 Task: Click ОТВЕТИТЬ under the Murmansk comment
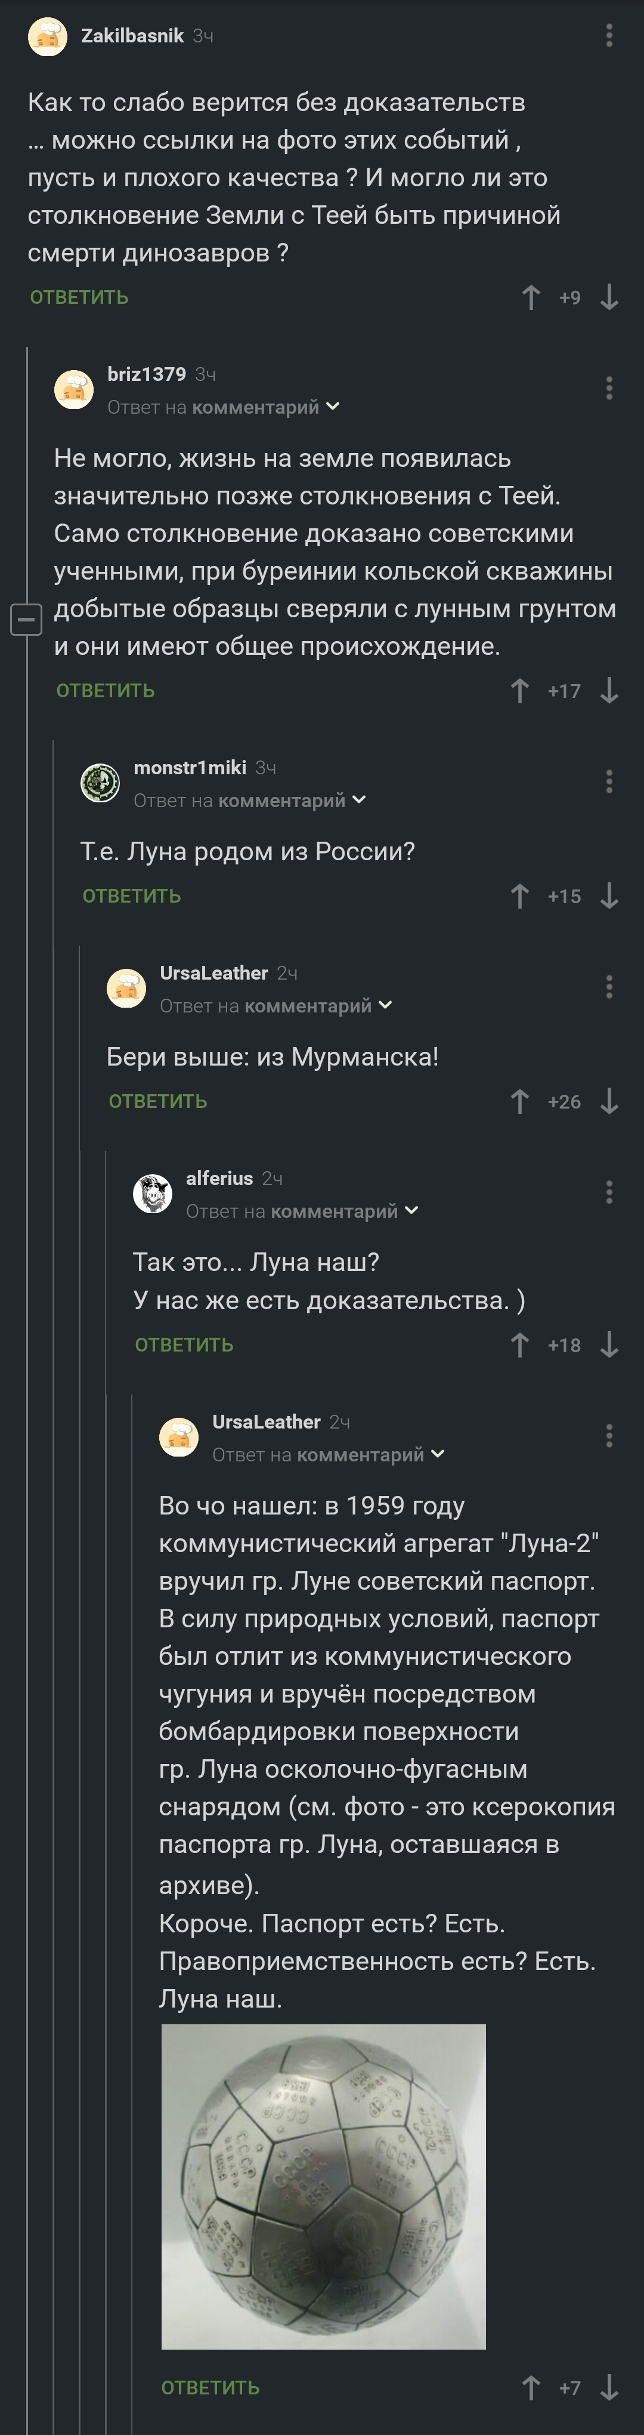157,1101
